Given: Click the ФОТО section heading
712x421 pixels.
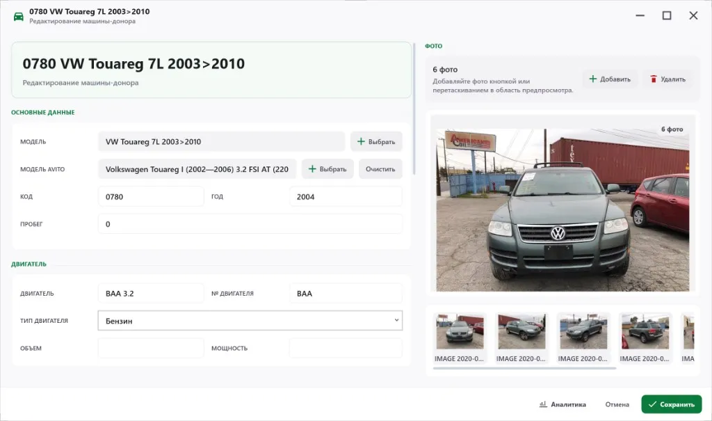Looking at the screenshot, I should click(433, 46).
